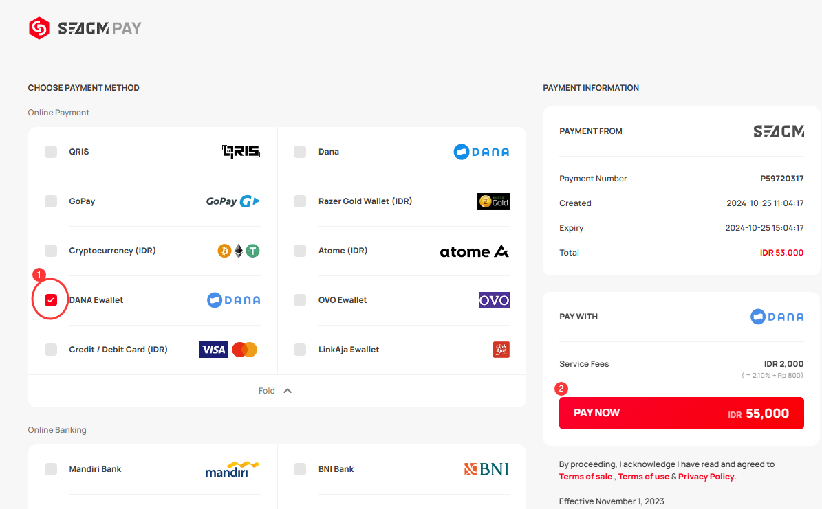The height and width of the screenshot is (509, 822).
Task: Click the Expiry time 2024-10-25 15:04:17
Action: coord(764,228)
